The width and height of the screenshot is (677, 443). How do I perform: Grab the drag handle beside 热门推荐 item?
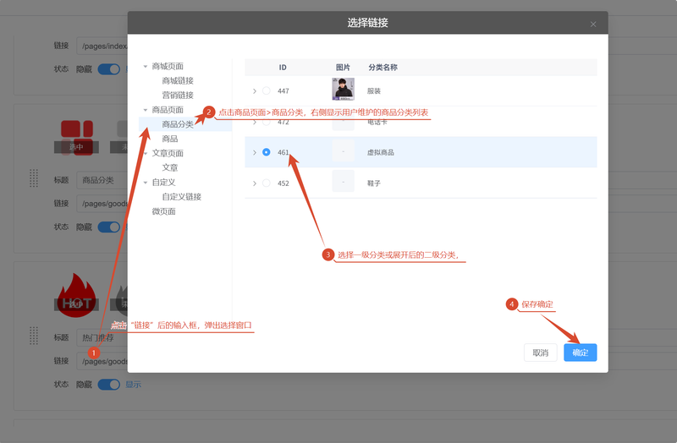click(x=34, y=336)
